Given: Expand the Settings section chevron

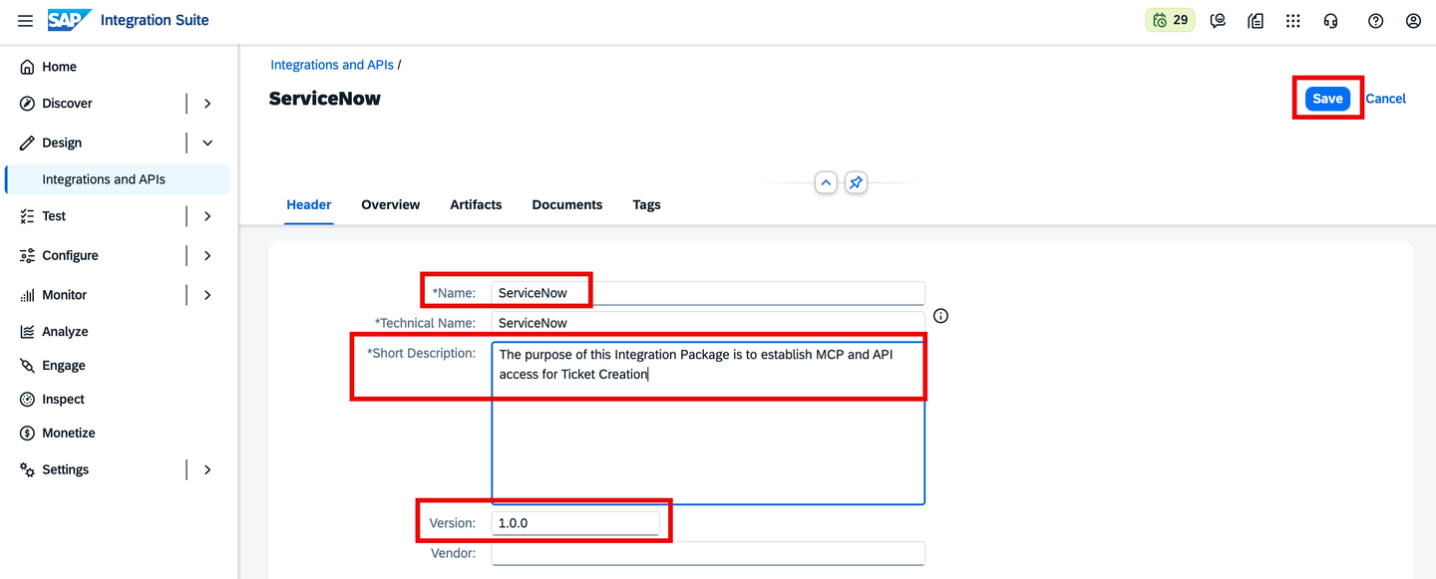Looking at the screenshot, I should coord(207,469).
